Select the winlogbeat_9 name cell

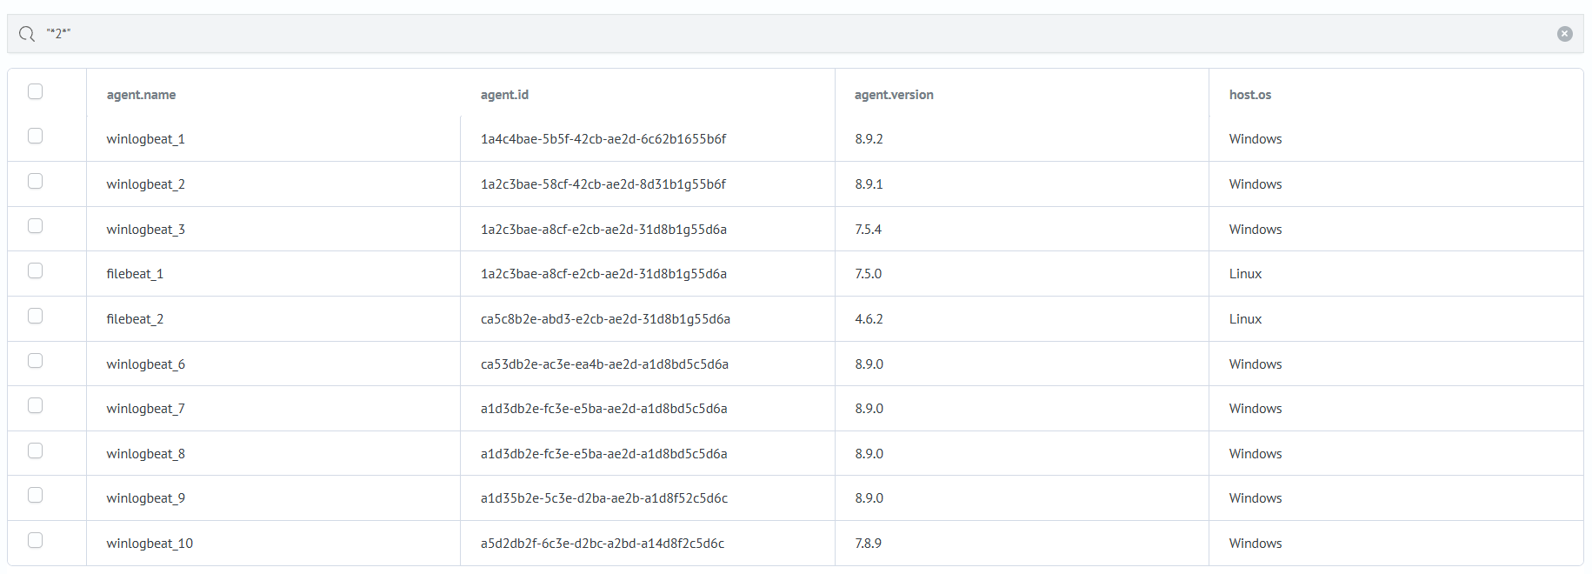pos(145,498)
